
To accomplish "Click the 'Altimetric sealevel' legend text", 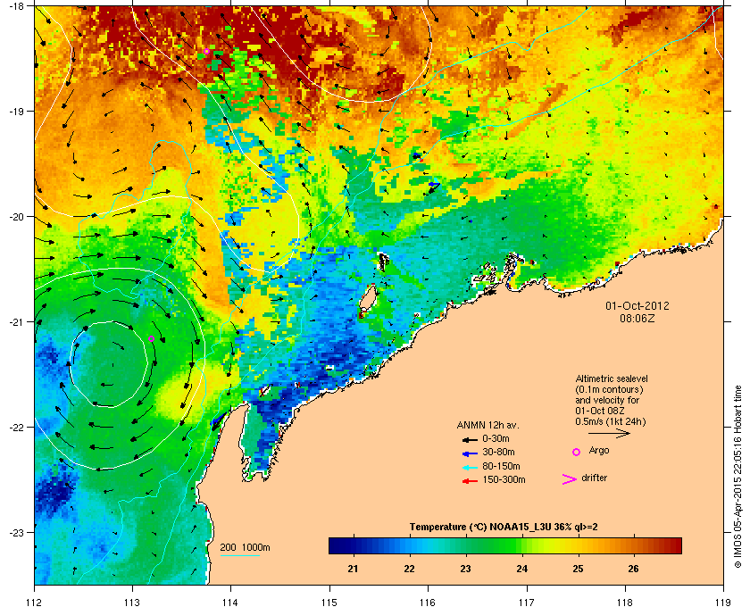I will tap(612, 378).
